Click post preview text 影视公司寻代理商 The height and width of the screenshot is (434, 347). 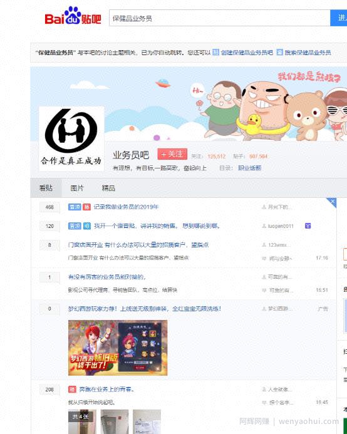coord(122,290)
